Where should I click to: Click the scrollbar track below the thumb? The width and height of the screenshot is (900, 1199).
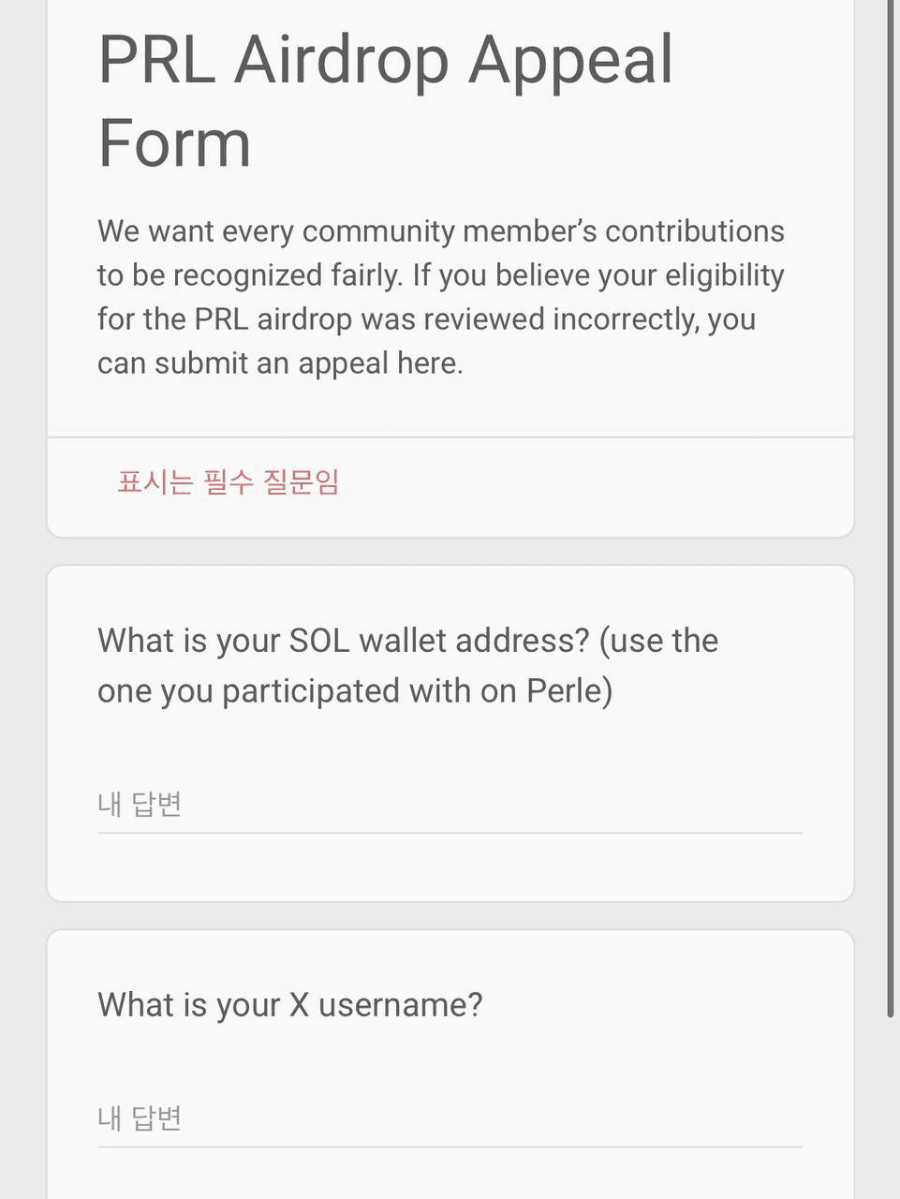tap(890, 1105)
